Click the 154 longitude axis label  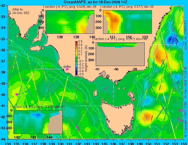point(184,143)
